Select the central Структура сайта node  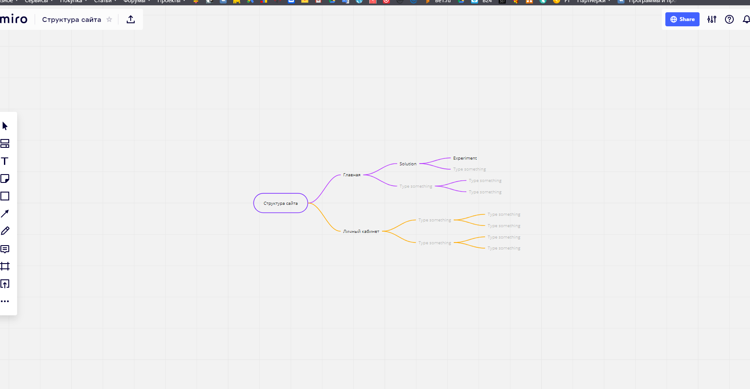point(281,203)
